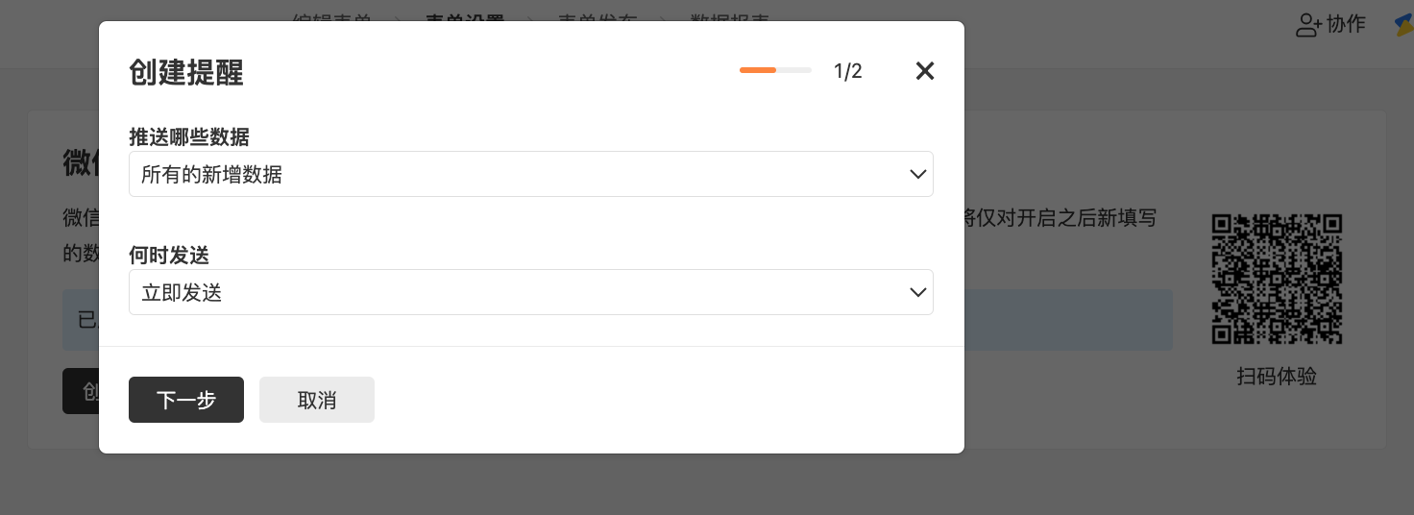Click the partially visible blue-yellow icon beside 协作
The height and width of the screenshot is (515, 1414).
click(x=1404, y=25)
